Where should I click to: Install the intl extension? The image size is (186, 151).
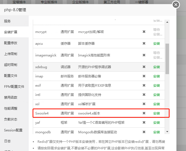[156, 95]
